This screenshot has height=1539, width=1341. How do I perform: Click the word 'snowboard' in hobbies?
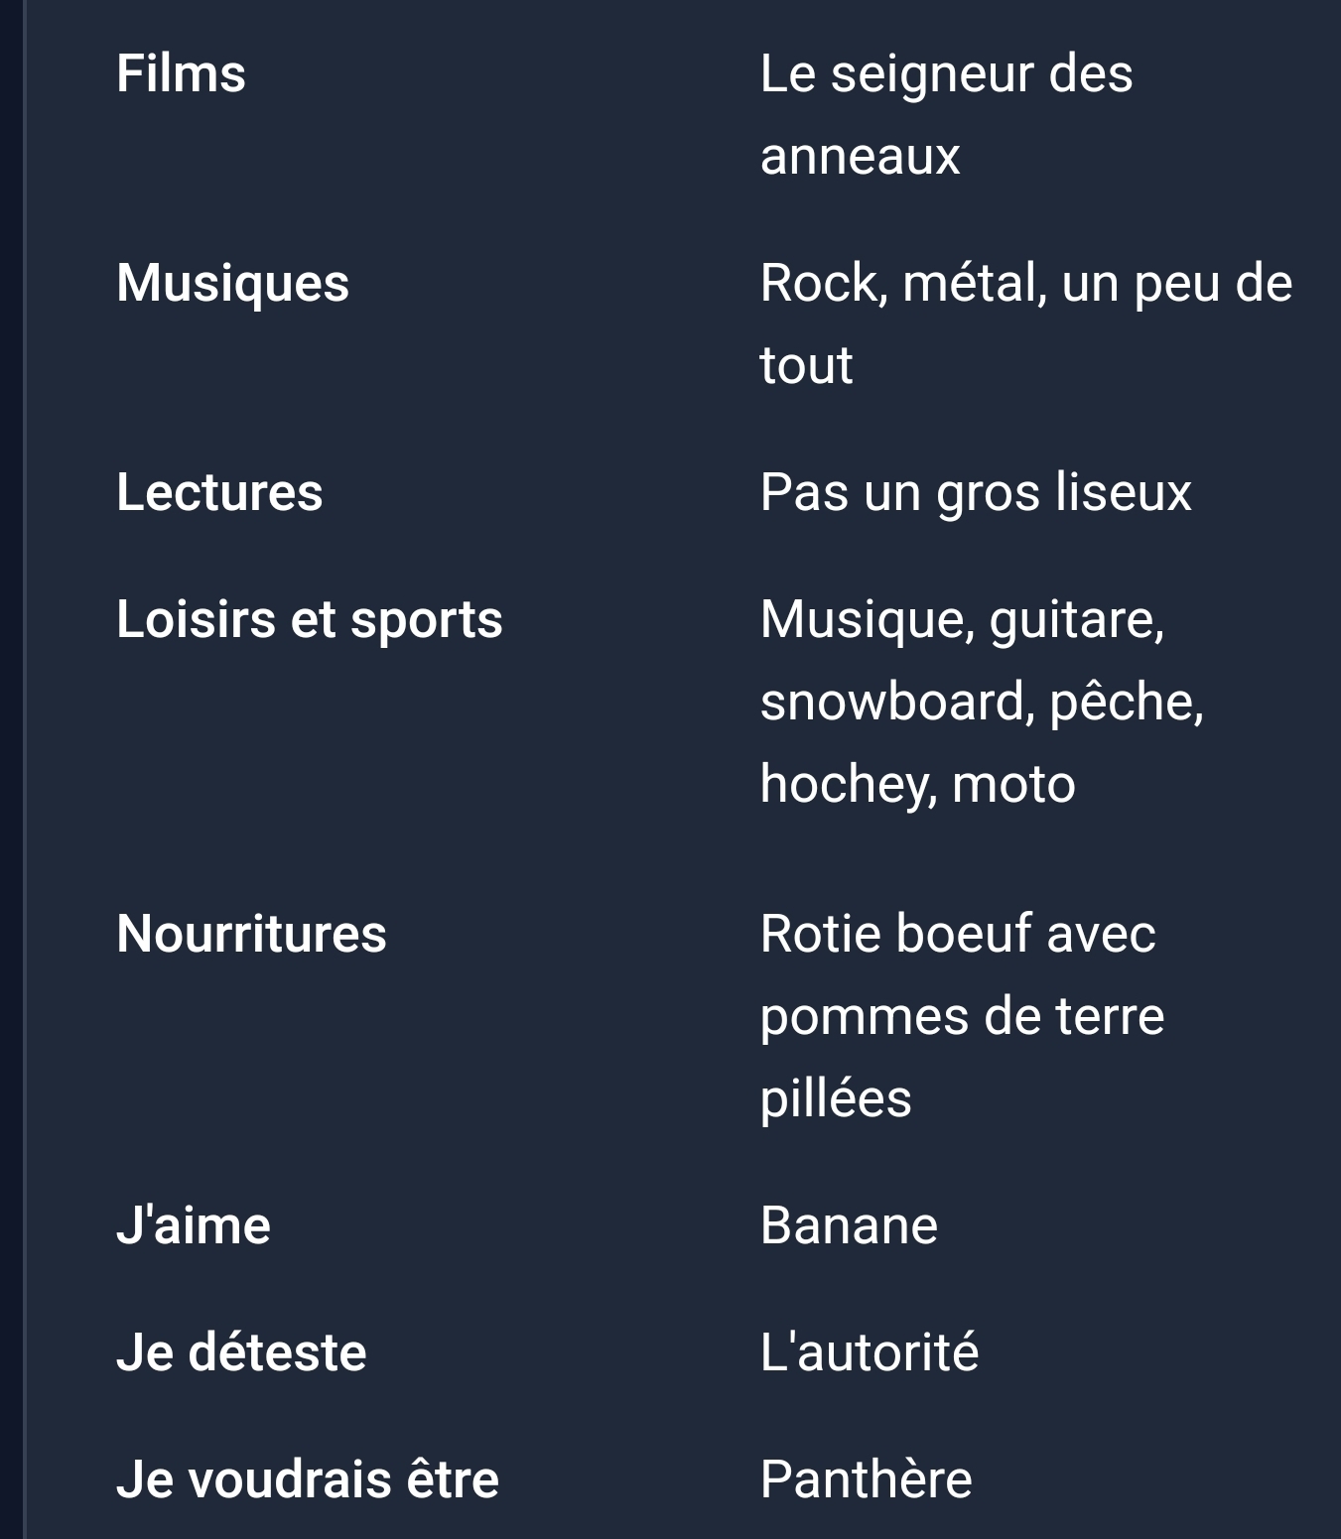coord(891,703)
